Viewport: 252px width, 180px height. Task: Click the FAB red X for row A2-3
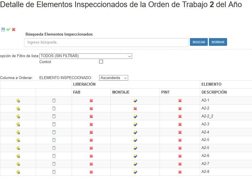click(x=91, y=125)
